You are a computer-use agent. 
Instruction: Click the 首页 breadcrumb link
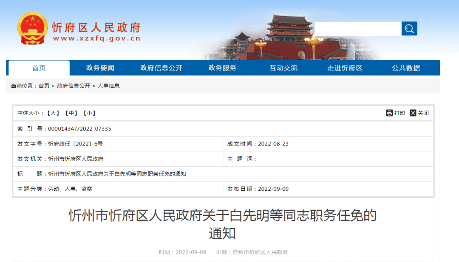tap(44, 86)
